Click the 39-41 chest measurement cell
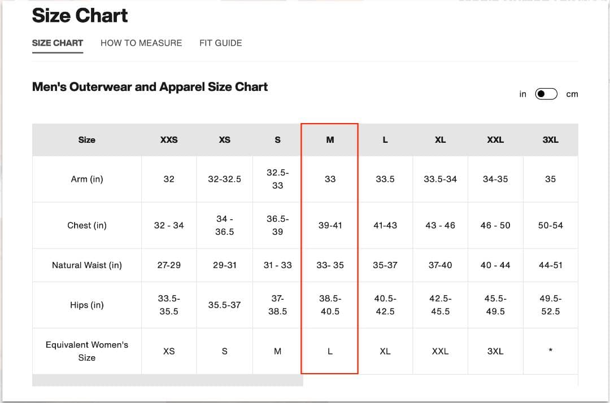This screenshot has height=403, width=610. pyautogui.click(x=330, y=225)
